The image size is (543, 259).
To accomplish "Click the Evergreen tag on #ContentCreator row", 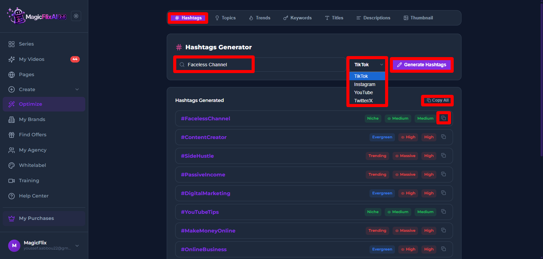I will [x=382, y=137].
